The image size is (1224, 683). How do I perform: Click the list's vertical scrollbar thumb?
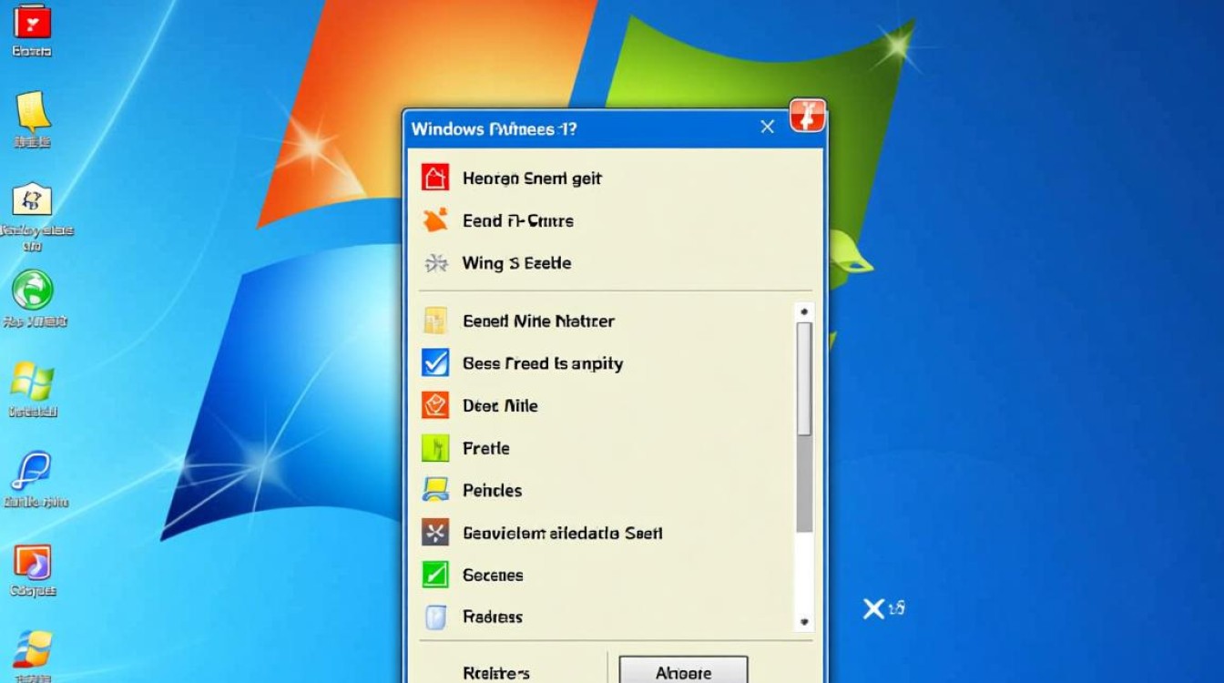(x=803, y=378)
